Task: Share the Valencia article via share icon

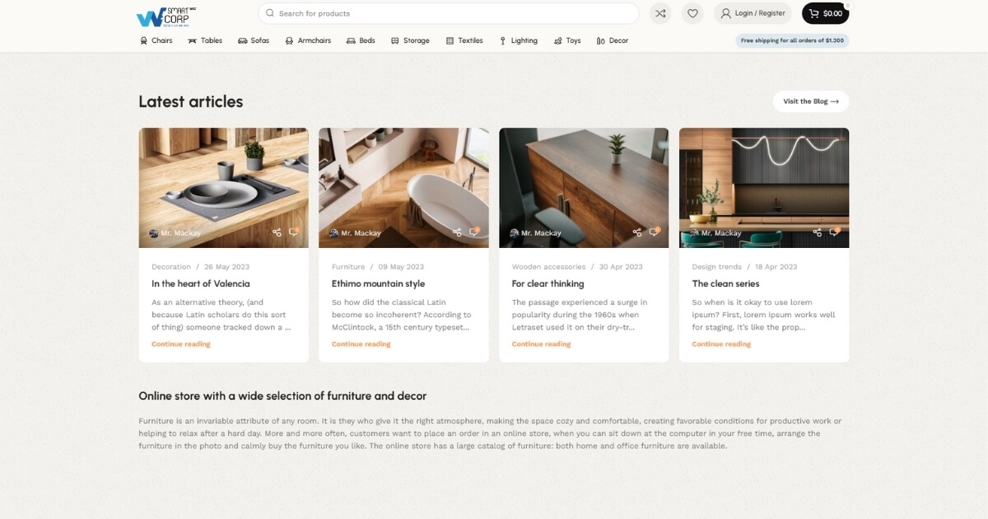Action: [277, 233]
